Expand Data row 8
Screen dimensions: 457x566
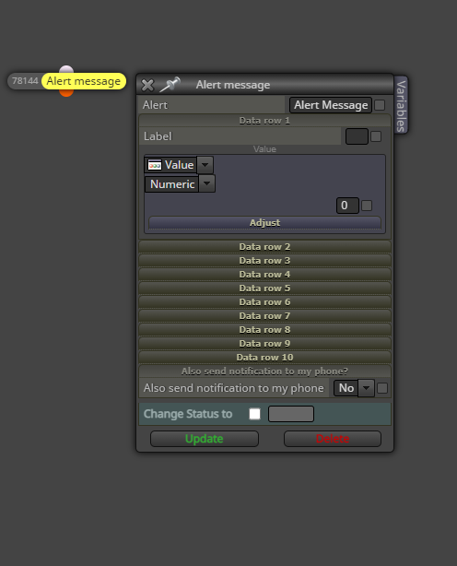[x=264, y=330]
